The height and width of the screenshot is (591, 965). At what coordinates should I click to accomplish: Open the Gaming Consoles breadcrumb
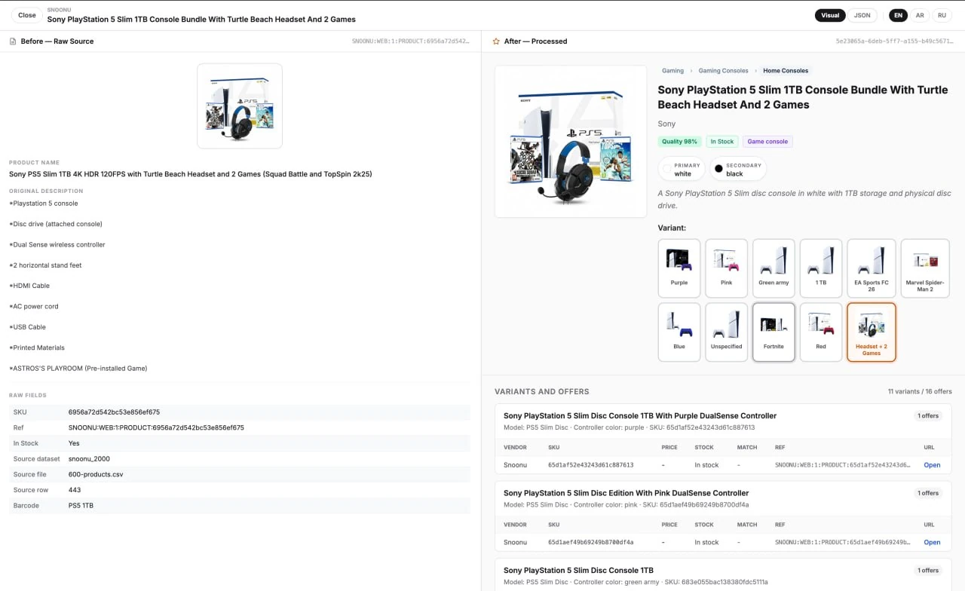click(x=723, y=71)
